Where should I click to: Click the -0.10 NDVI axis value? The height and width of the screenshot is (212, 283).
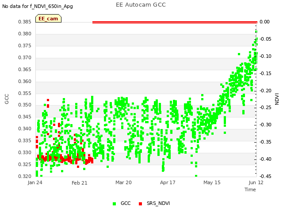(x=265, y=56)
